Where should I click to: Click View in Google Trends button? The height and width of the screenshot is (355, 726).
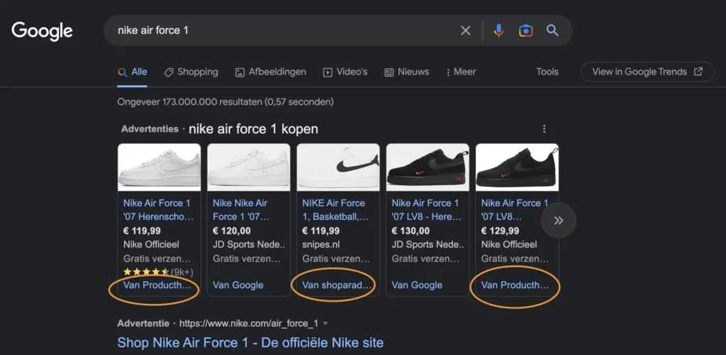(x=647, y=72)
